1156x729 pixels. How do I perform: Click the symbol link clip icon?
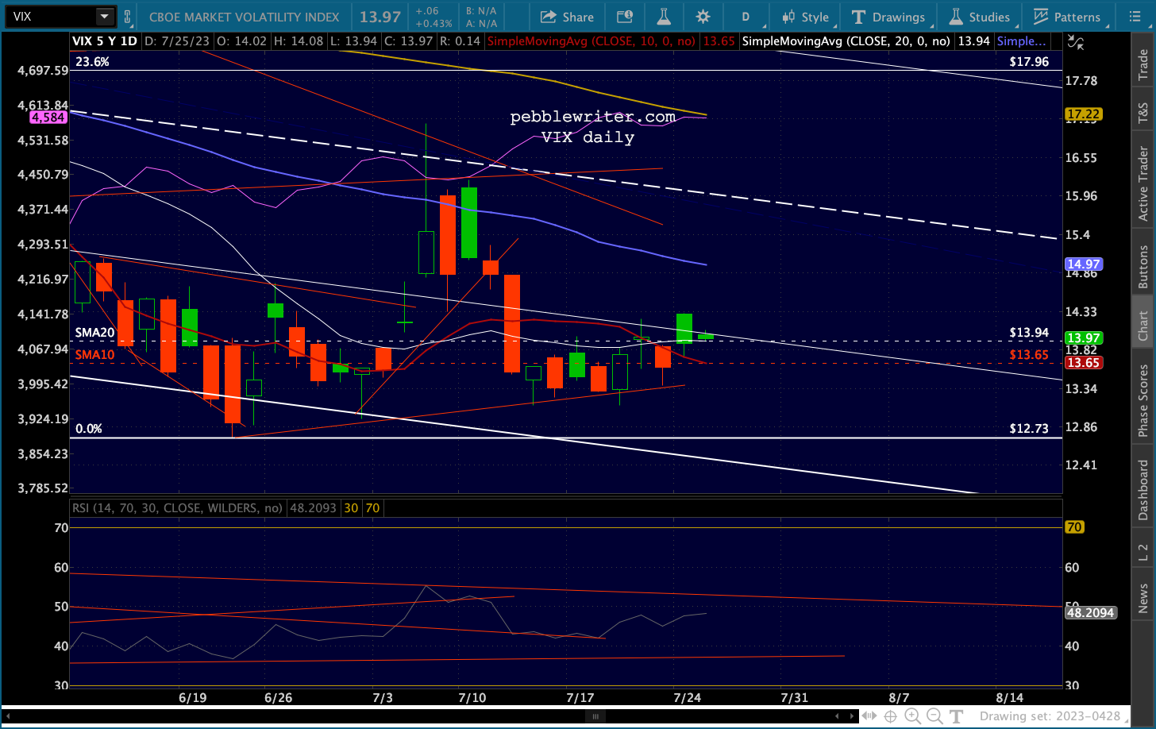[127, 17]
